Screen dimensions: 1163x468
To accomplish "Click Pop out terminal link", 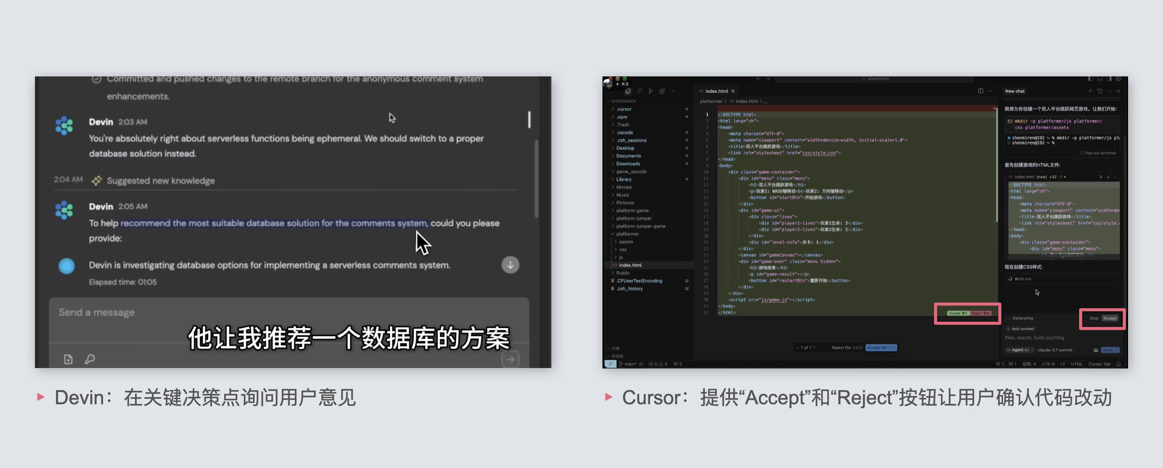I will pyautogui.click(x=1098, y=153).
